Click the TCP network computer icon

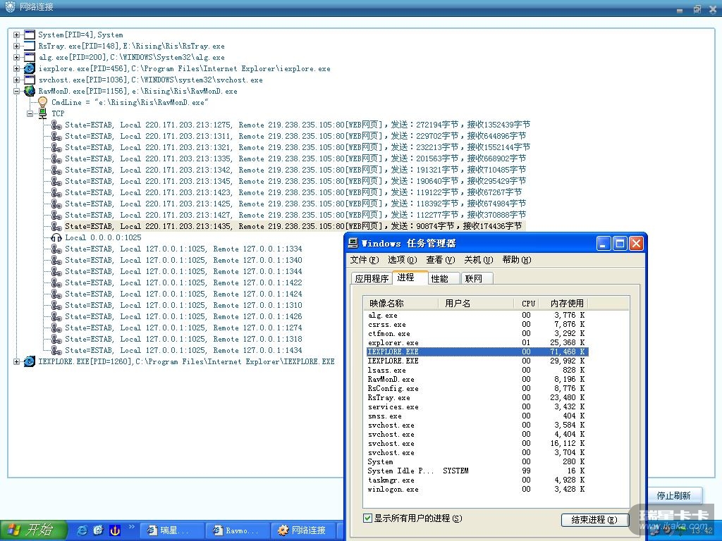click(42, 113)
